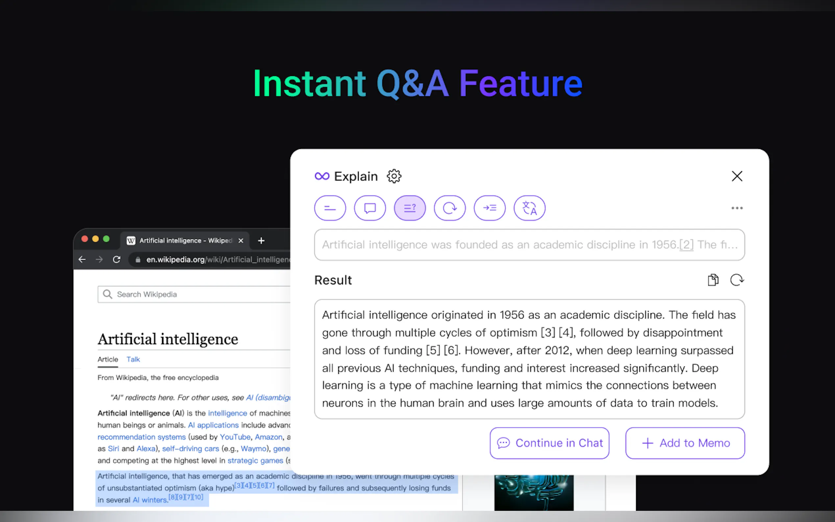
Task: Copy the result text
Action: [713, 280]
